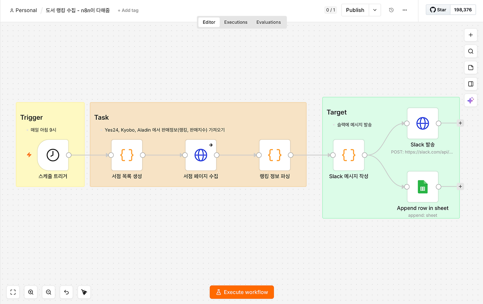483x304 pixels.
Task: Click the zoom out icon
Action: 49,292
